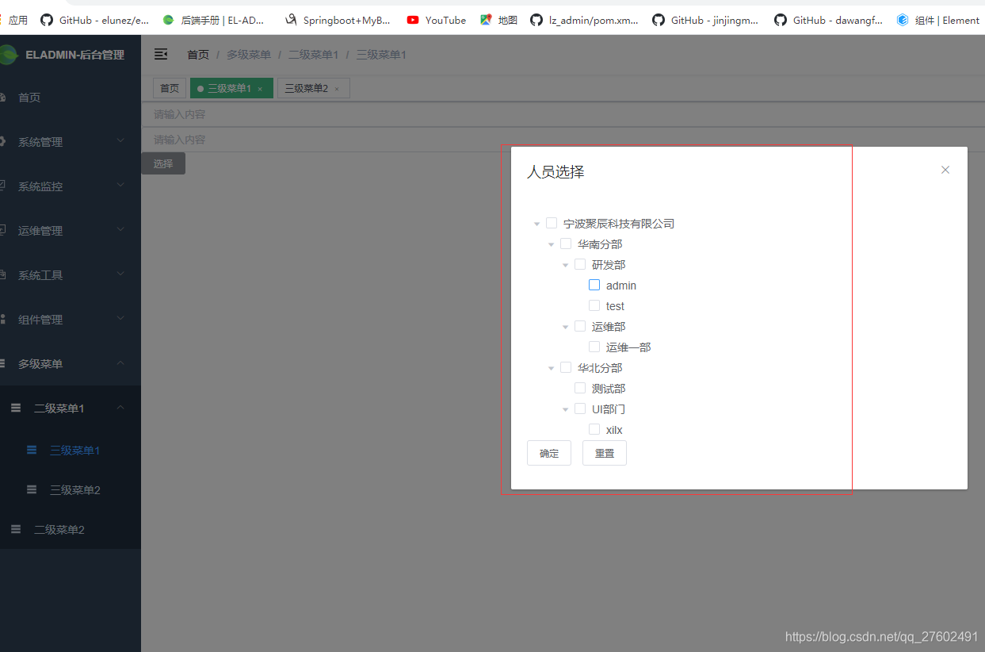Check the 测试部 checkbox
The image size is (985, 652).
[580, 388]
